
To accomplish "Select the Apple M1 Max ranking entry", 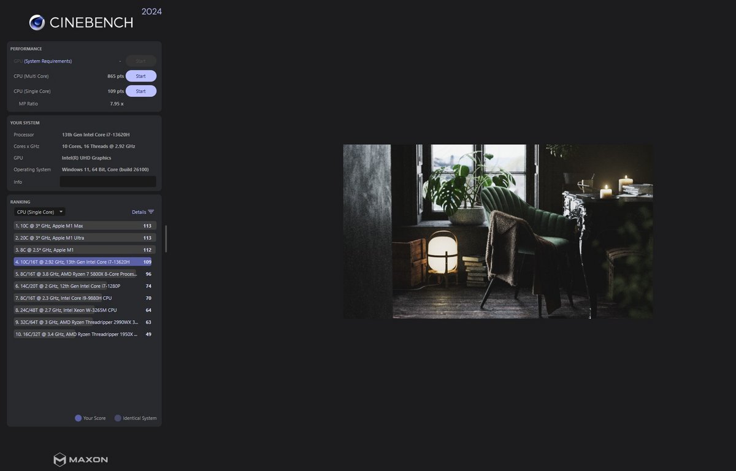I will [83, 226].
